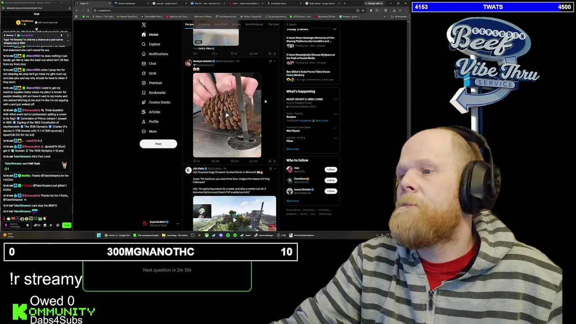Viewport: 576px width, 324px height.
Task: Open the Spotify taskbar icon
Action: [228, 235]
